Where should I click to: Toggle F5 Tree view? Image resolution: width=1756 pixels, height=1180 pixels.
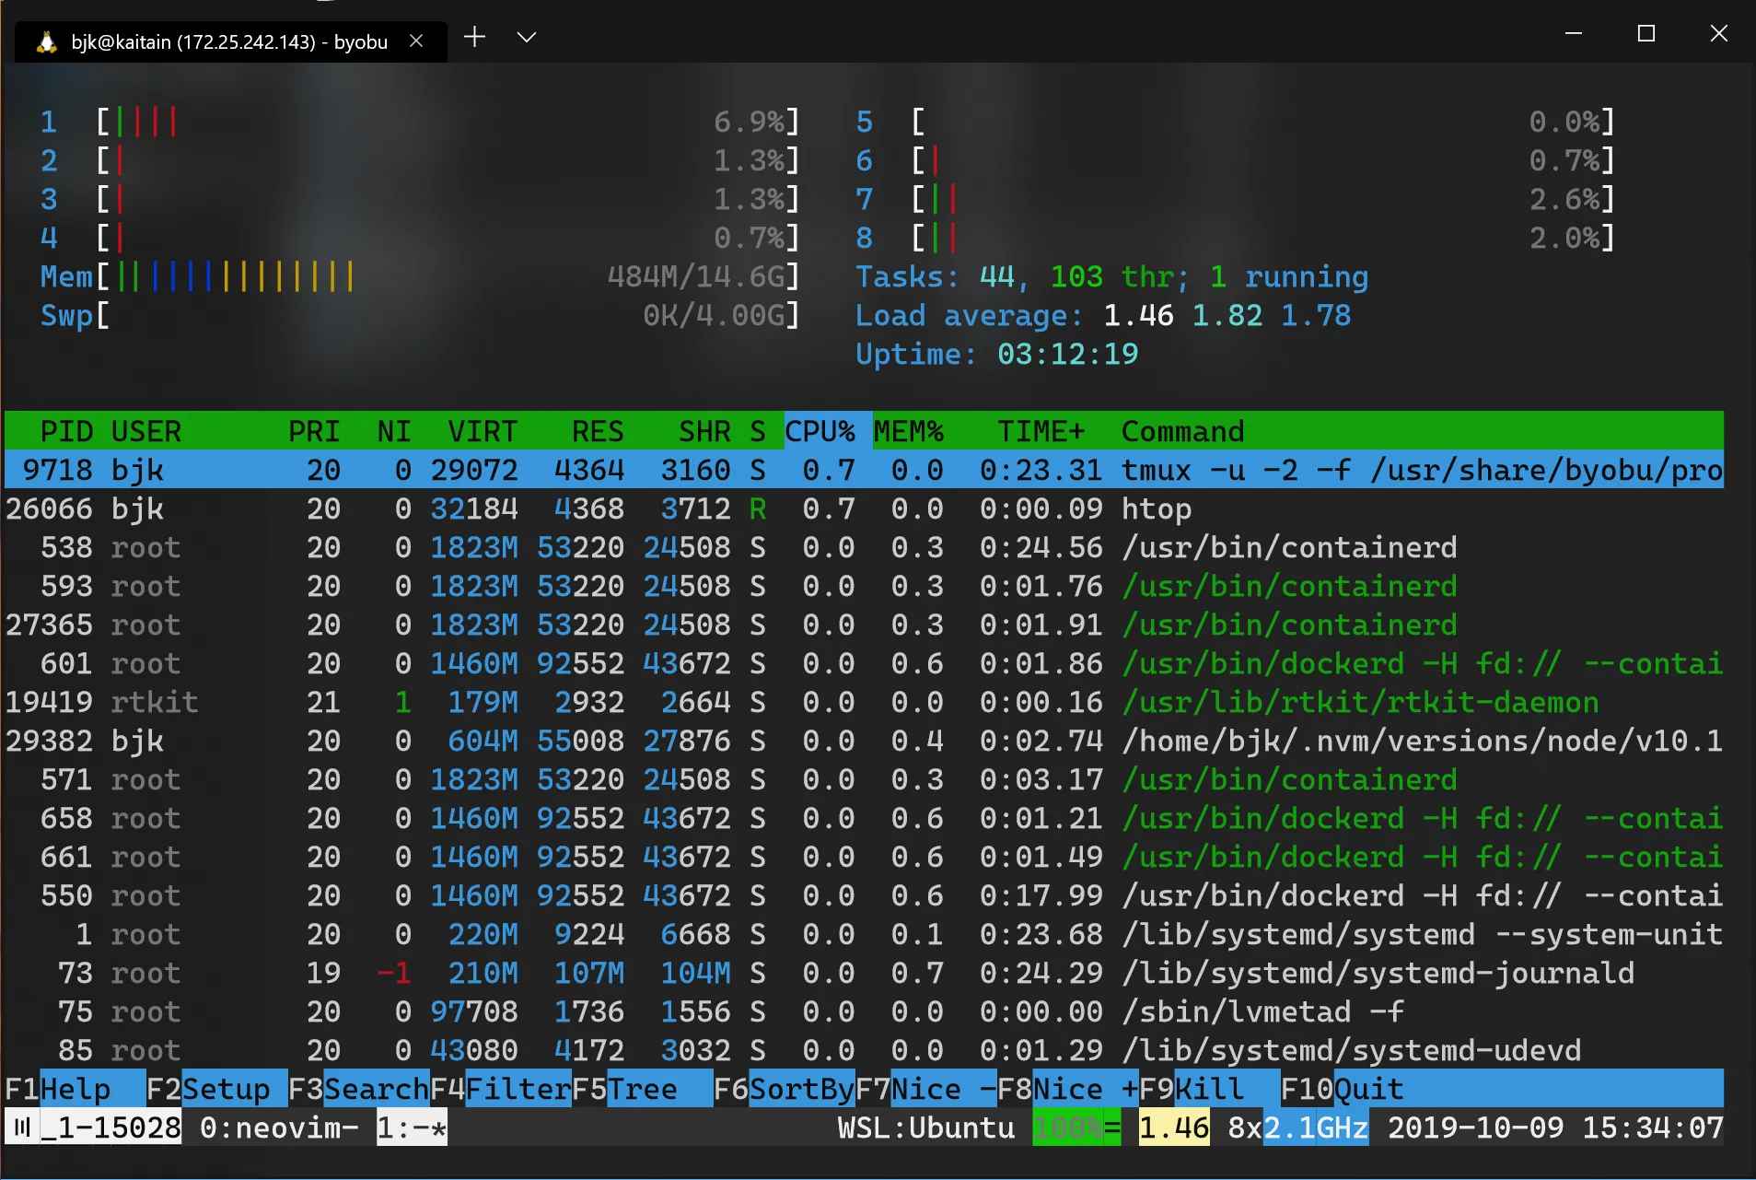(642, 1089)
